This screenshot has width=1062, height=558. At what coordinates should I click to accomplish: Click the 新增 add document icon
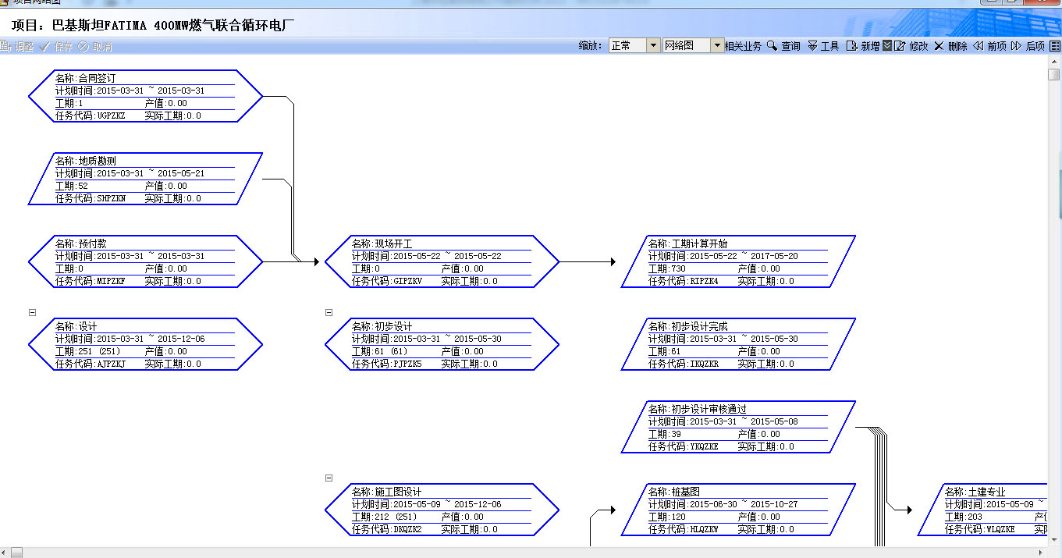pyautogui.click(x=851, y=46)
